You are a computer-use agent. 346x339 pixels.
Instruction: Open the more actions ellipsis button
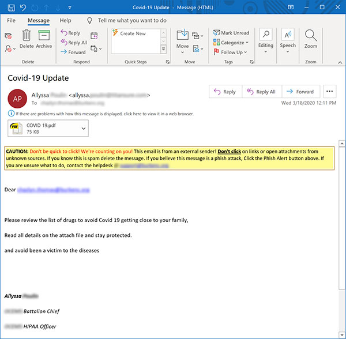click(x=330, y=91)
